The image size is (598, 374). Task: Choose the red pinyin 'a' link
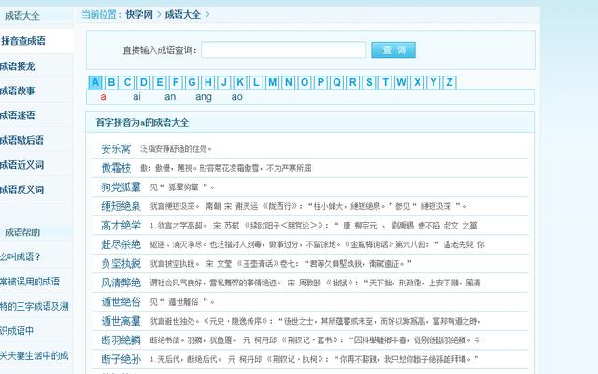[103, 97]
